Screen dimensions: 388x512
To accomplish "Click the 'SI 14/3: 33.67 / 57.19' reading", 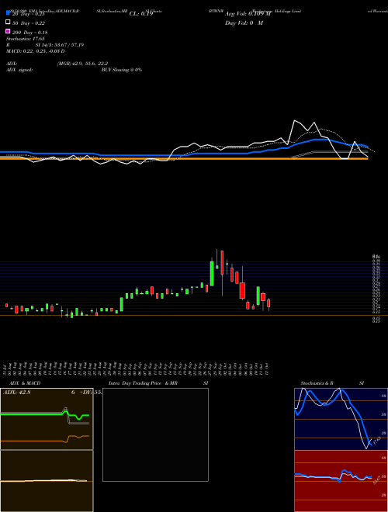I will click(x=60, y=45).
